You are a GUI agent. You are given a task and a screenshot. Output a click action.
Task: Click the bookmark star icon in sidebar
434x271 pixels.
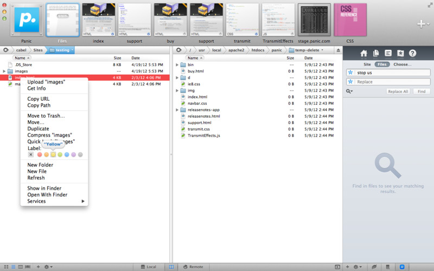click(x=400, y=53)
